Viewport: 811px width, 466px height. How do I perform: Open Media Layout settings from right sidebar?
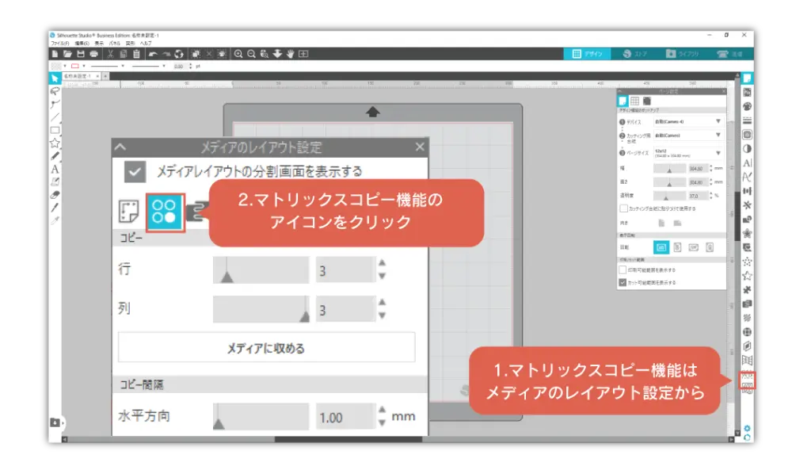746,380
